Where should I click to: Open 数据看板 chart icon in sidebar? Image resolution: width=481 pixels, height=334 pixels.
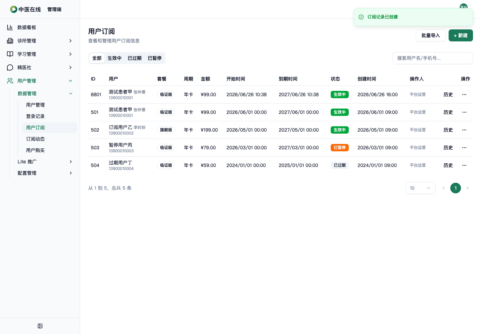pos(10,27)
